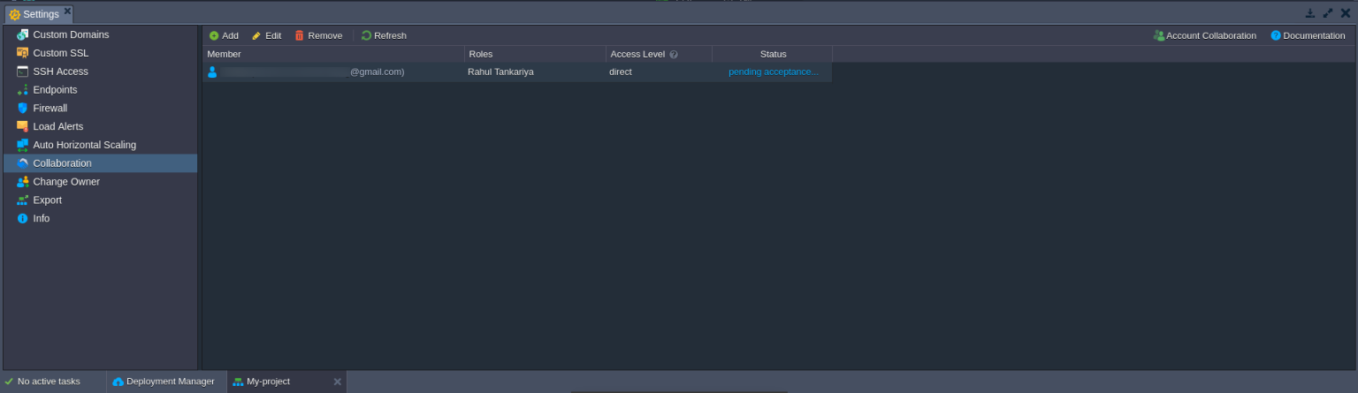1358x393 pixels.
Task: Open Custom Domains settings
Action: pyautogui.click(x=71, y=34)
